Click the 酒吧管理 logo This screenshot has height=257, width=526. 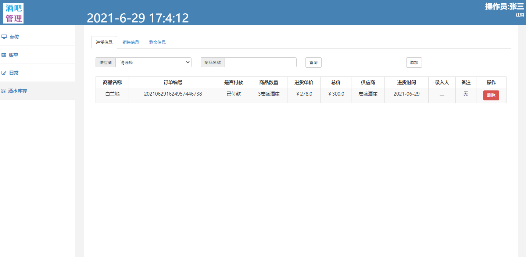point(13,13)
